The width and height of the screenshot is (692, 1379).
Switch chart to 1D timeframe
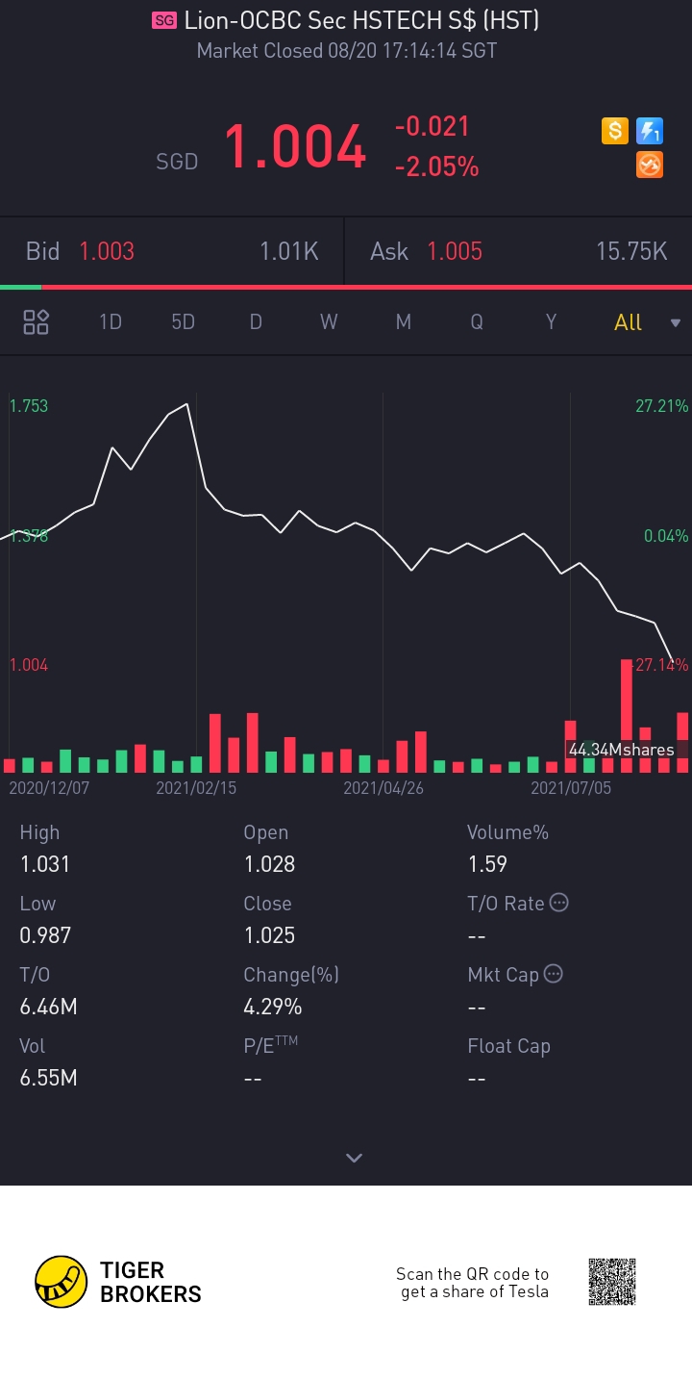pyautogui.click(x=111, y=322)
